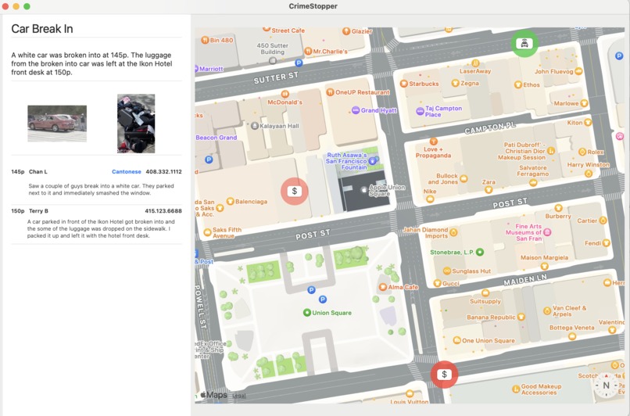Click the Banana Republic shop icon
Image resolution: width=630 pixels, height=416 pixels.
point(521,317)
